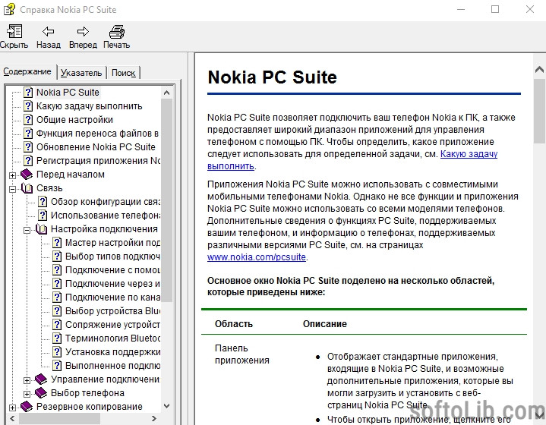Screen dimensions: 546x425
Task: Select Сопряжение устройст topic in tree
Action: click(113, 324)
